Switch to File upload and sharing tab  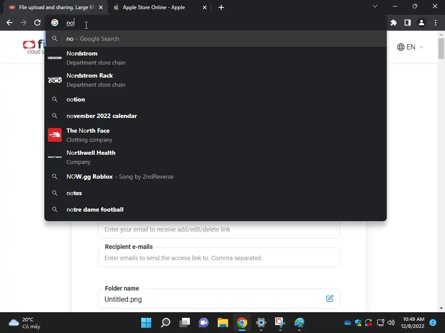pyautogui.click(x=55, y=7)
